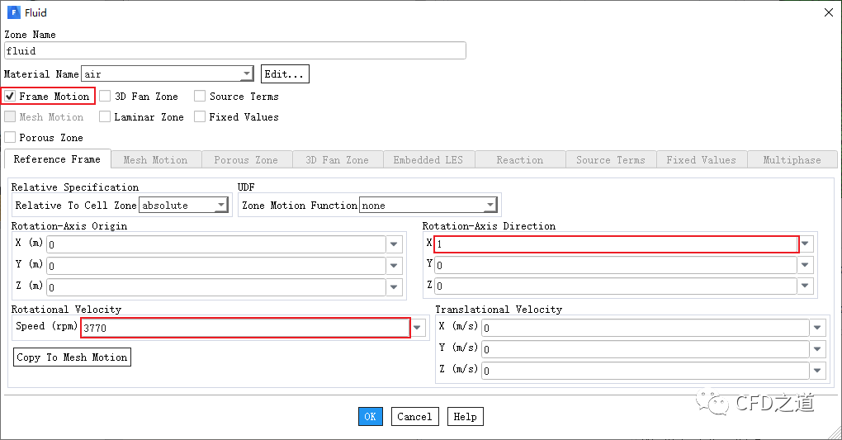Enable the Porous Zone checkbox
The height and width of the screenshot is (440, 842).
coord(11,138)
